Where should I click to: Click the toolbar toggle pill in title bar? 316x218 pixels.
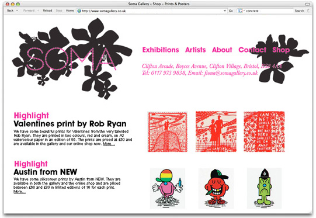coord(307,4)
